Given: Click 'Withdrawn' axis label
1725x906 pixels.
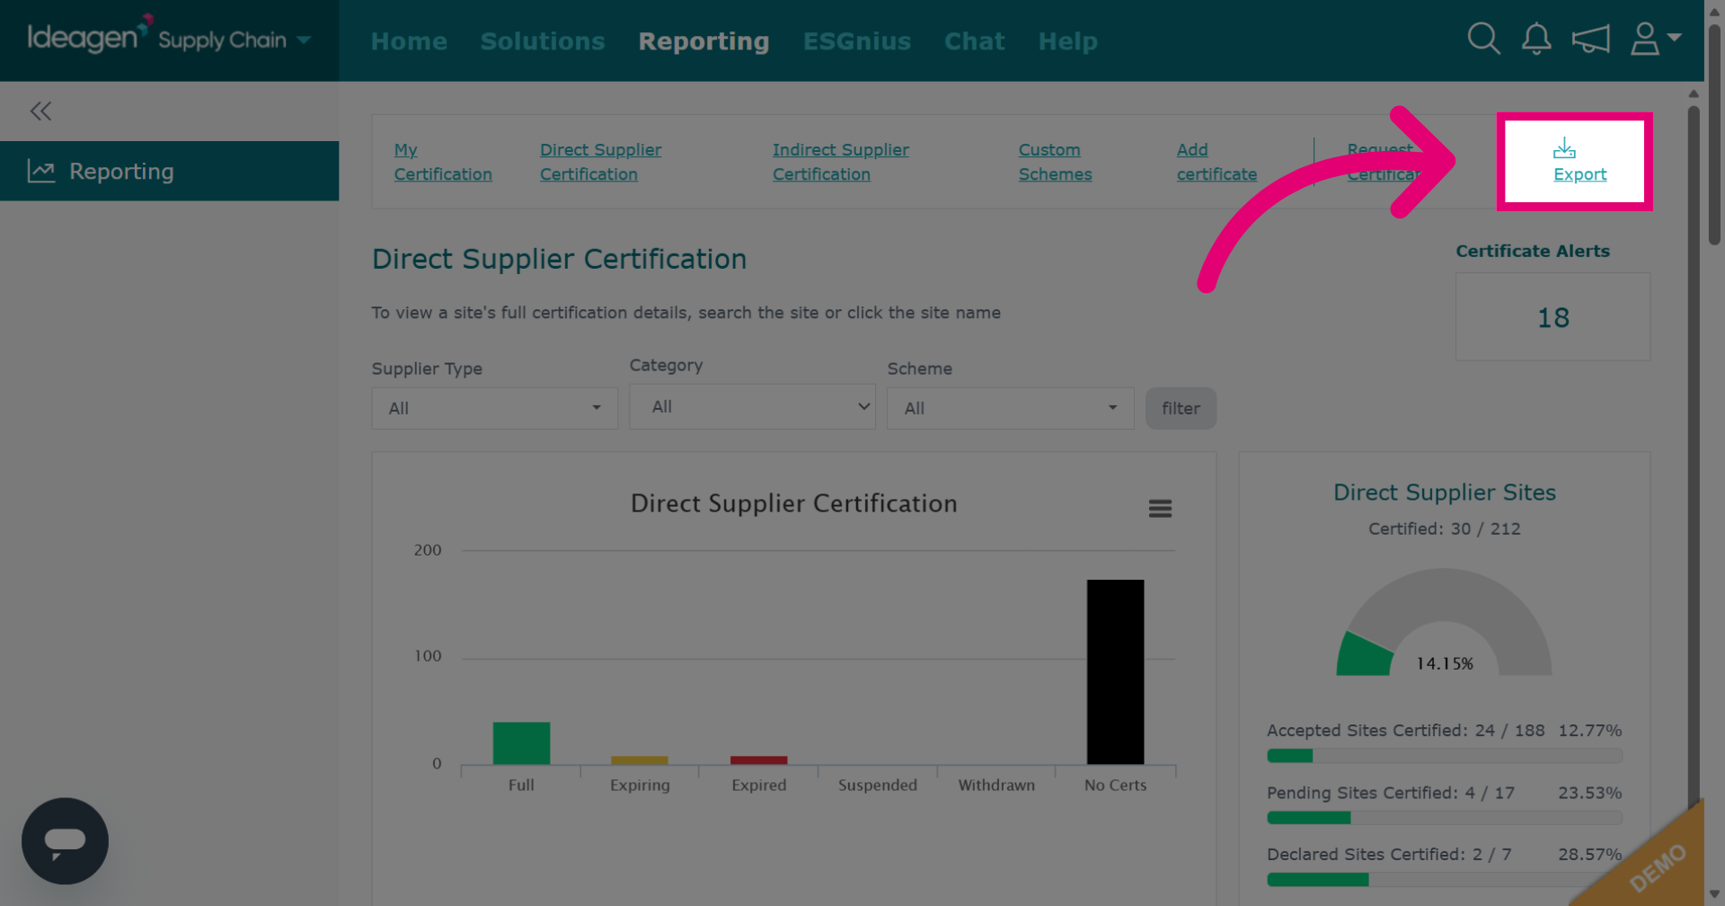Looking at the screenshot, I should coord(996,785).
